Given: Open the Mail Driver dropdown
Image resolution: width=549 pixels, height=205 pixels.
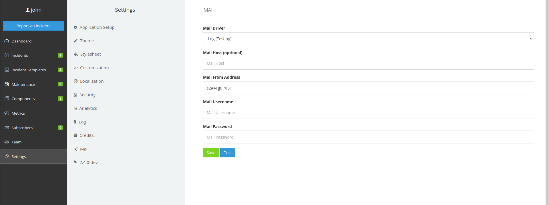Looking at the screenshot, I should (368, 39).
